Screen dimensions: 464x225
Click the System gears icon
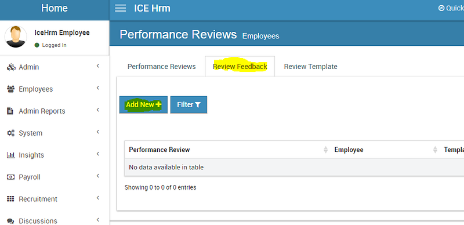pos(10,133)
